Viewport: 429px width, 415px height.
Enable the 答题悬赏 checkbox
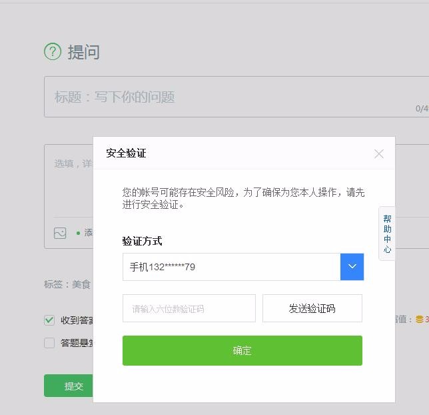point(49,343)
